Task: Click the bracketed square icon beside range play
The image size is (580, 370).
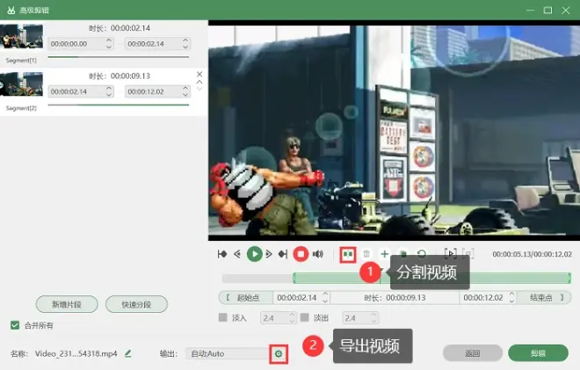Action: pos(468,254)
